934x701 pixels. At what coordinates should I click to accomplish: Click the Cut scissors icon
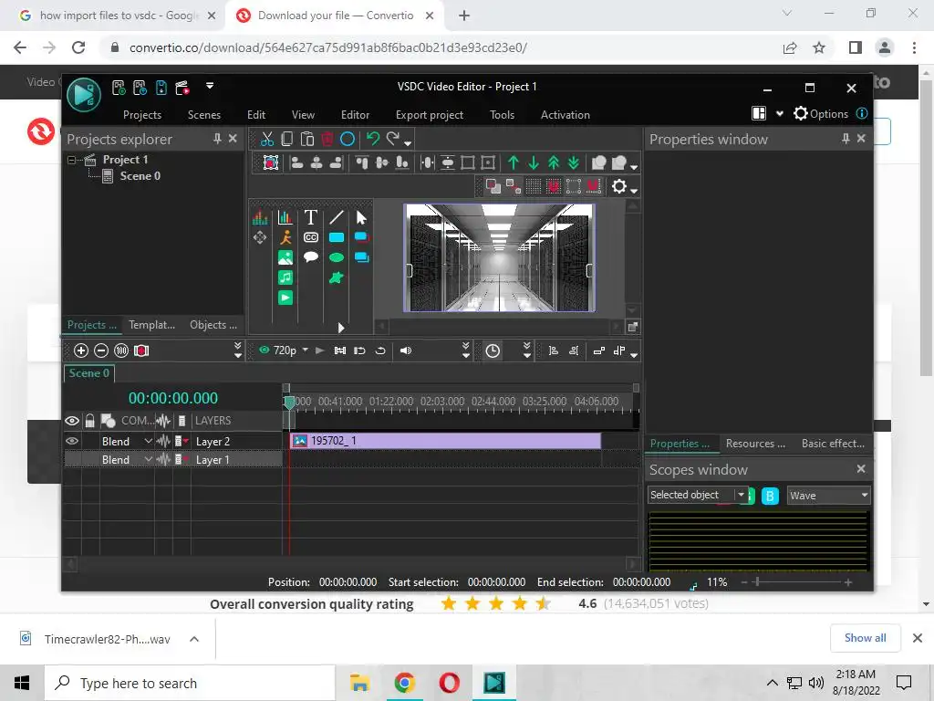(x=267, y=139)
